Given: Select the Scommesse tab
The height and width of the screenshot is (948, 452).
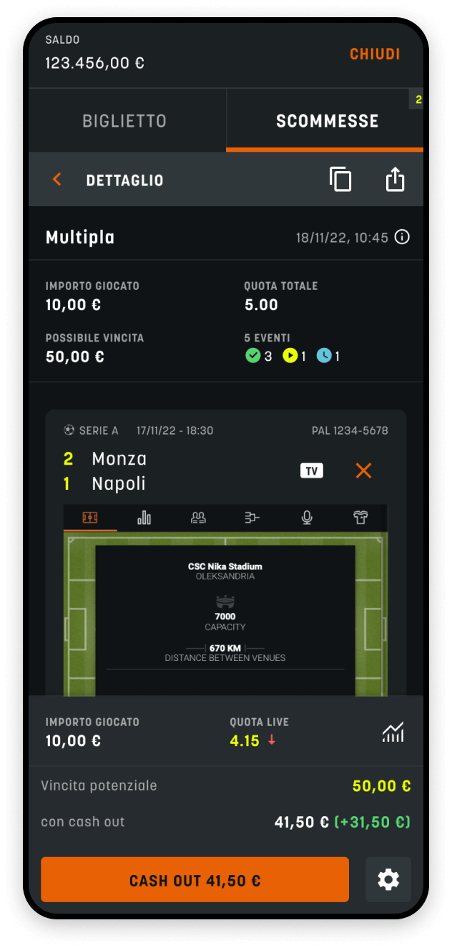Looking at the screenshot, I should click(327, 121).
